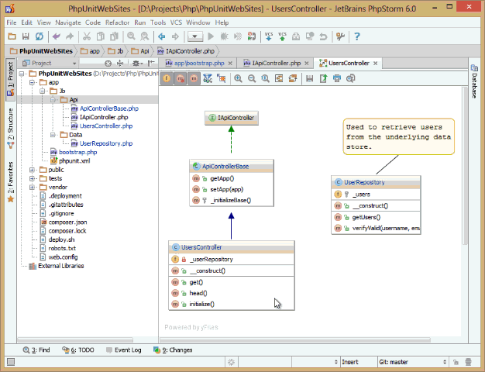This screenshot has height=372, width=485.
Task: Click the VCS update project icon
Action: pos(269,36)
